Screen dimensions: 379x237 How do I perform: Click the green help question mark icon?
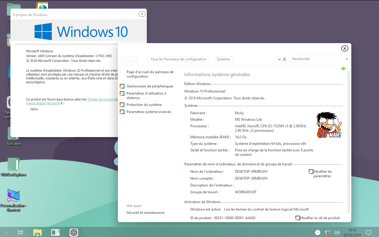(343, 69)
